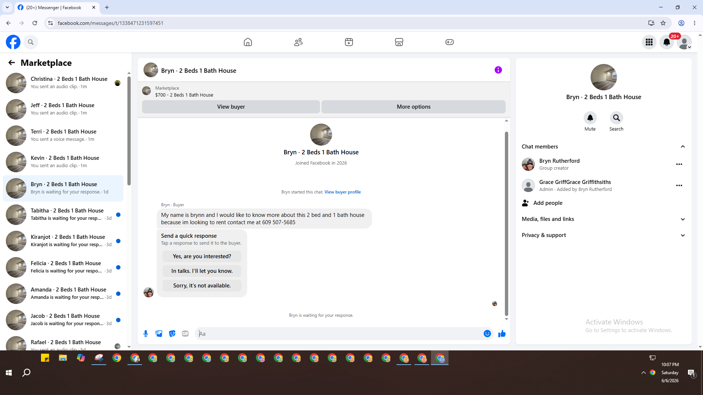The width and height of the screenshot is (703, 395).
Task: Choose a sticker icon in composer
Action: (172, 334)
